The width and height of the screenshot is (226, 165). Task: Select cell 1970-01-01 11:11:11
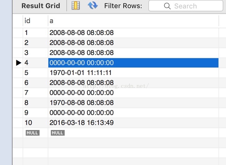(x=133, y=73)
